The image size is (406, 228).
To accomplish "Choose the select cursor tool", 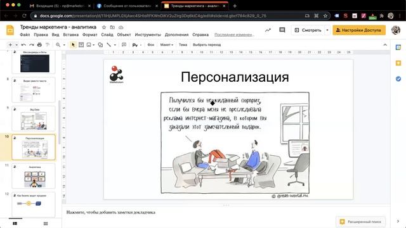I will pos(73,45).
